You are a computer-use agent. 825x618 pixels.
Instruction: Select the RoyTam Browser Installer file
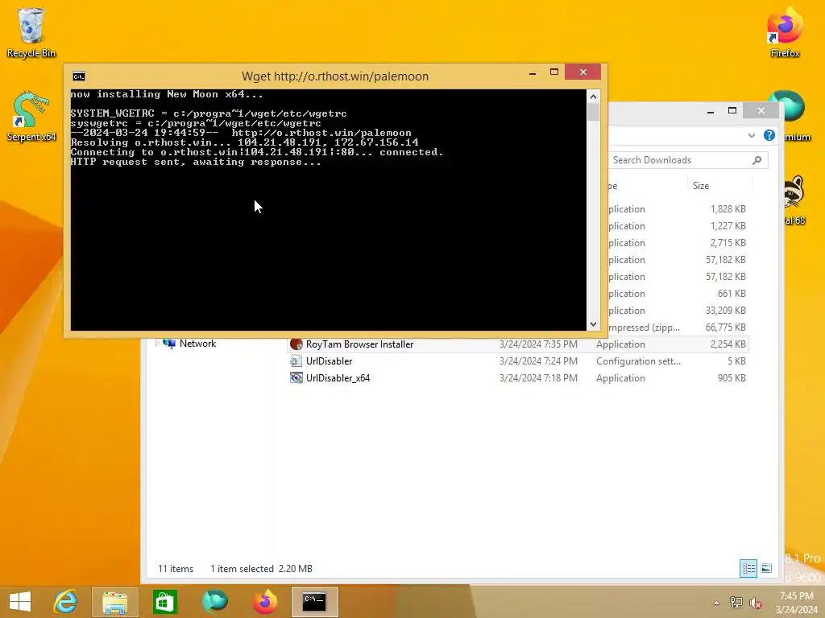point(518,344)
